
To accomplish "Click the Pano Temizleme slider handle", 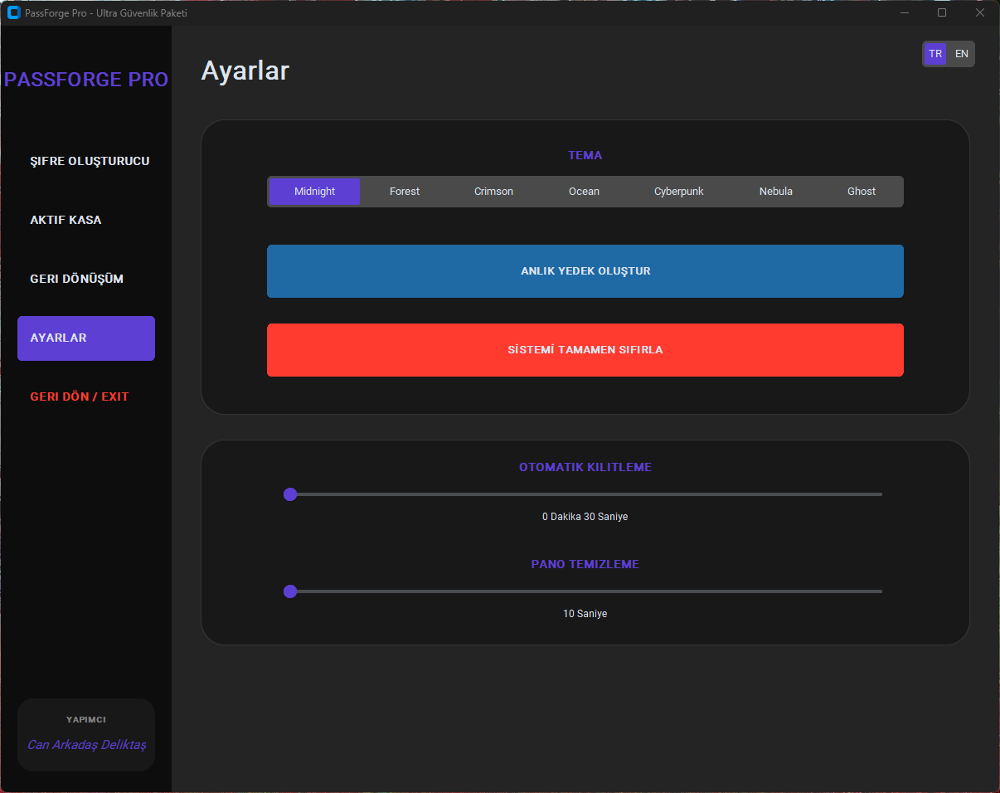I will 290,591.
